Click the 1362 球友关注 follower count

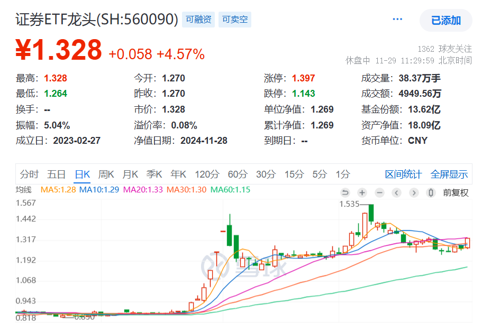pos(444,49)
